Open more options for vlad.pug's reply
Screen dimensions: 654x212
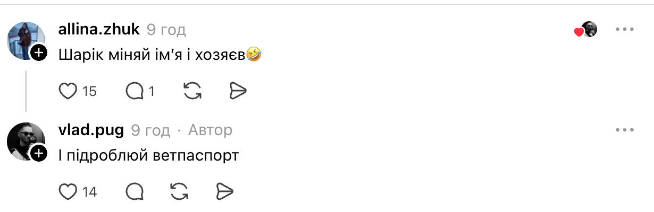[625, 130]
